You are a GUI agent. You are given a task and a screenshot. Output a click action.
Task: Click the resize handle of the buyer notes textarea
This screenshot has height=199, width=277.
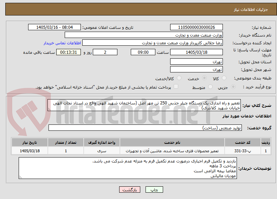[20, 177]
